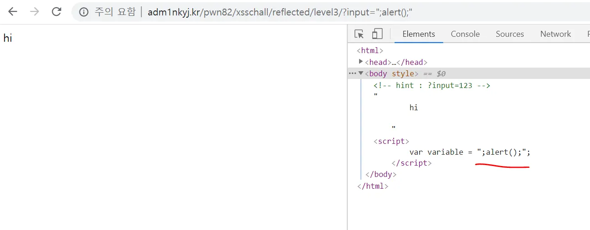The width and height of the screenshot is (590, 230).
Task: Toggle the device toolbar icon
Action: (x=377, y=34)
